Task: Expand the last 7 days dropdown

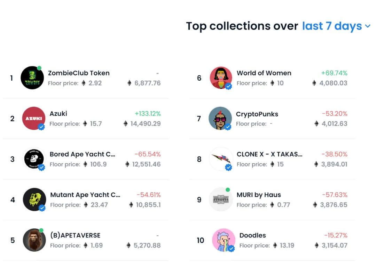Action: point(332,26)
